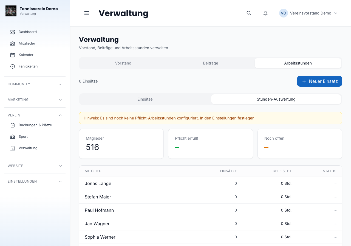Open Sport menu entry
The image size is (351, 246).
[35, 137]
